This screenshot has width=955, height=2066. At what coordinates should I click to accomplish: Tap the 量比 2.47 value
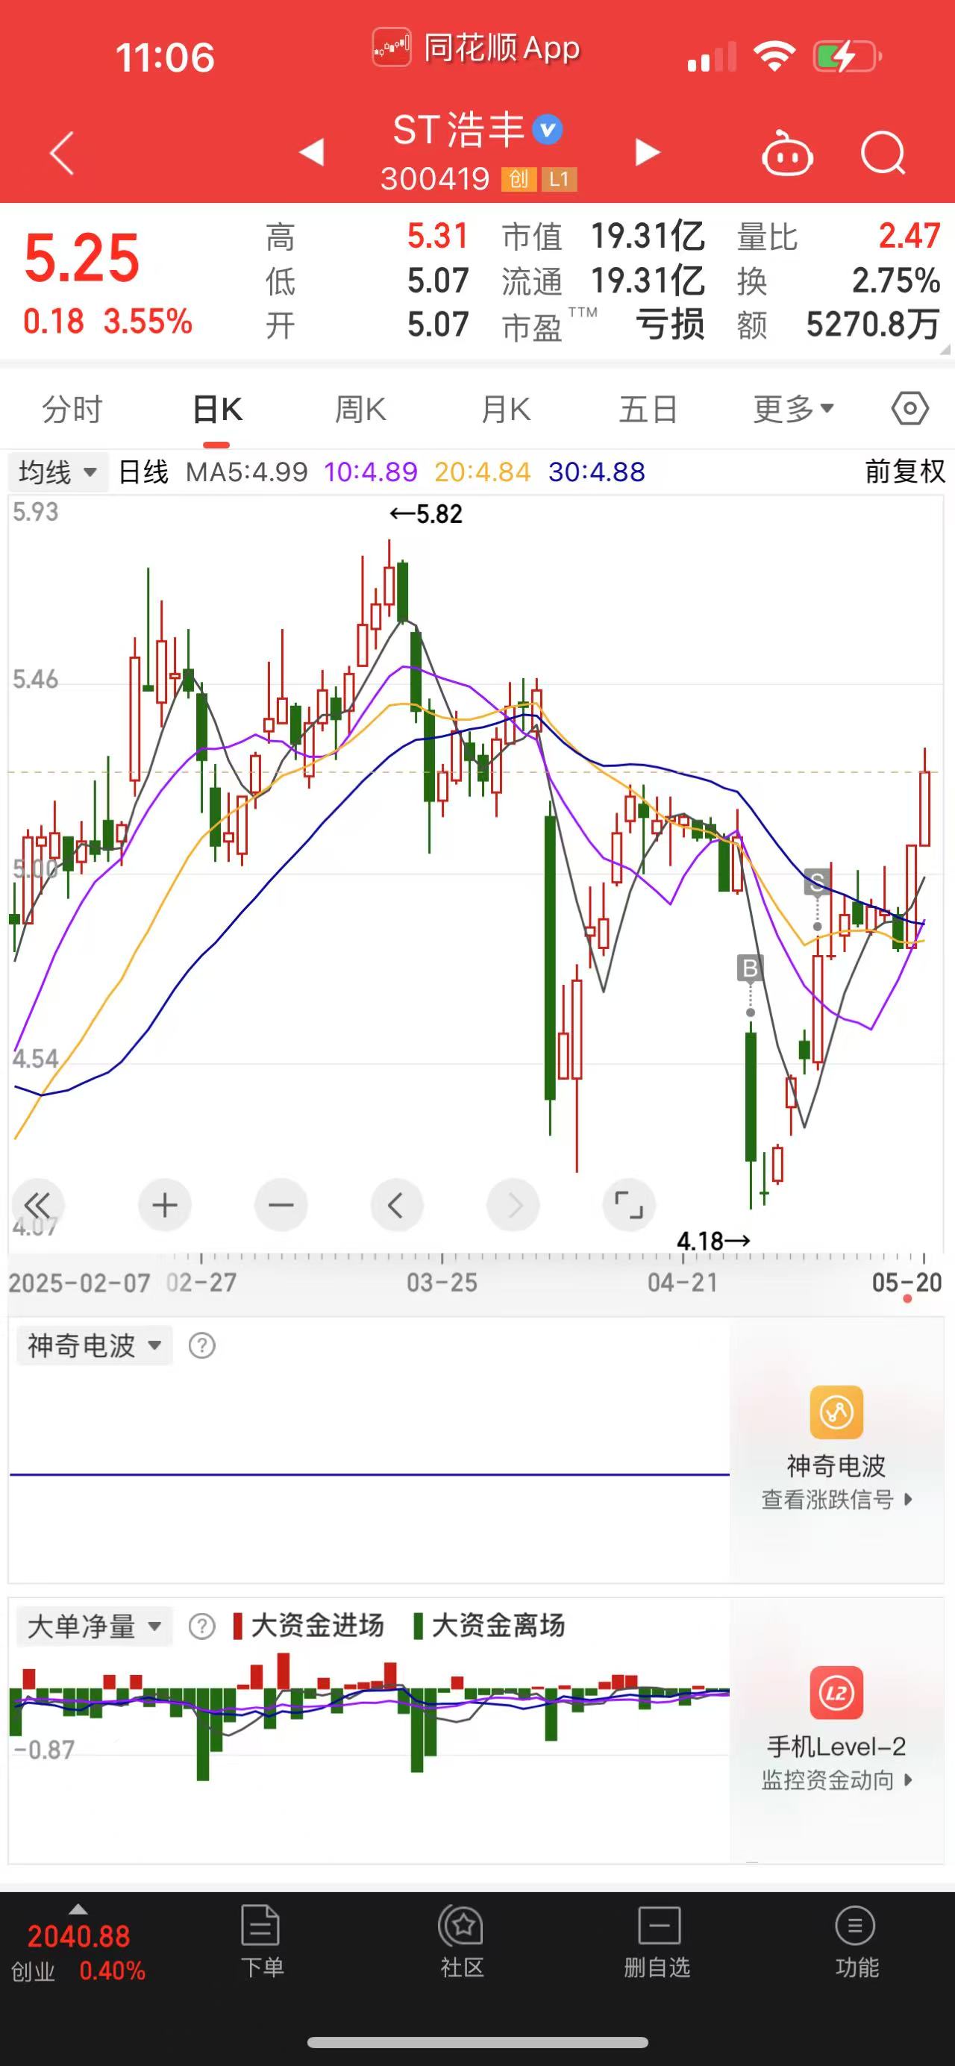pos(909,237)
